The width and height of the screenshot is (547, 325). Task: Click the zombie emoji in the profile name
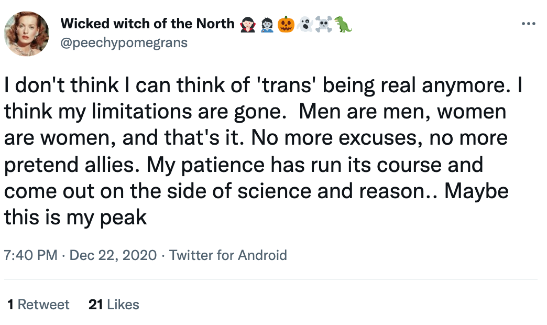[267, 24]
